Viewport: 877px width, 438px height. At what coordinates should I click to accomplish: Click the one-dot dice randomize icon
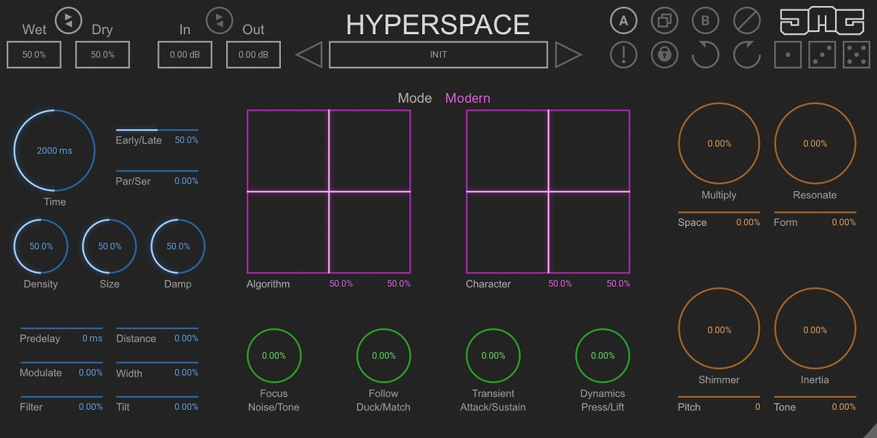(x=788, y=55)
